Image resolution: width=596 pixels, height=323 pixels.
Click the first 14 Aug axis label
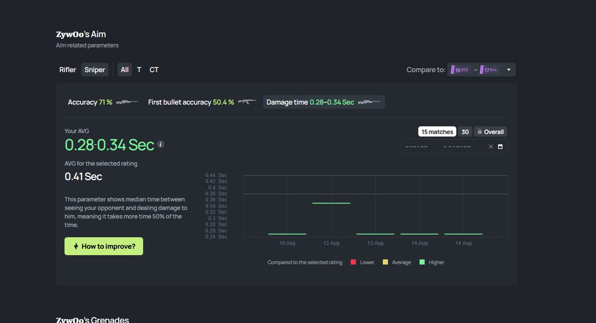(419, 243)
